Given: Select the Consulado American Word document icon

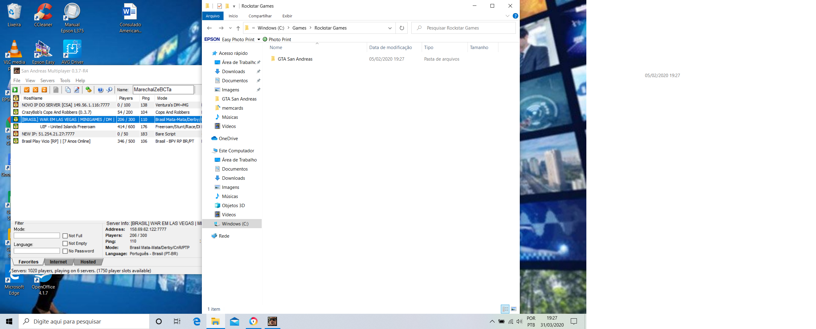Looking at the screenshot, I should pyautogui.click(x=130, y=18).
